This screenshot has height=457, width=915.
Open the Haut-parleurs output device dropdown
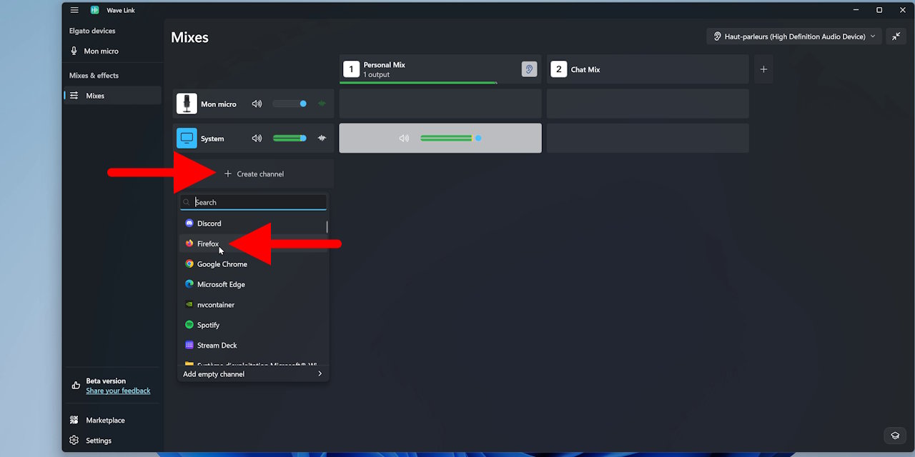pos(793,36)
